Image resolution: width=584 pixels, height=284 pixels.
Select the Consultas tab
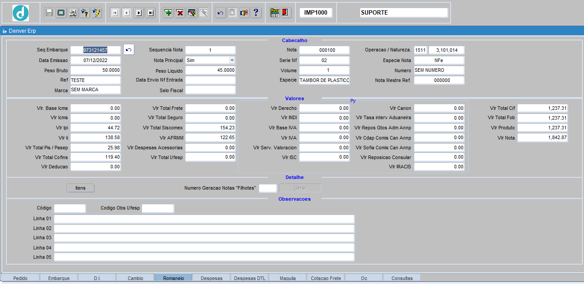(402, 278)
